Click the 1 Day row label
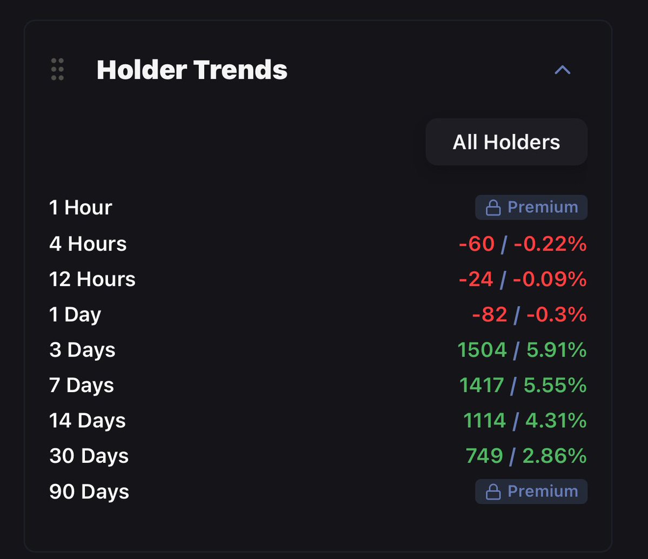648x559 pixels. click(75, 315)
